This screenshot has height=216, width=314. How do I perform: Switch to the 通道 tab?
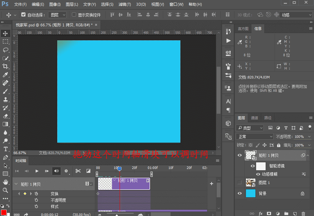click(x=255, y=118)
